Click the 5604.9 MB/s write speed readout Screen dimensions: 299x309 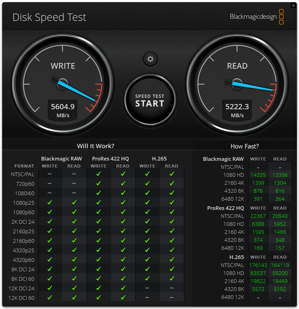[63, 110]
